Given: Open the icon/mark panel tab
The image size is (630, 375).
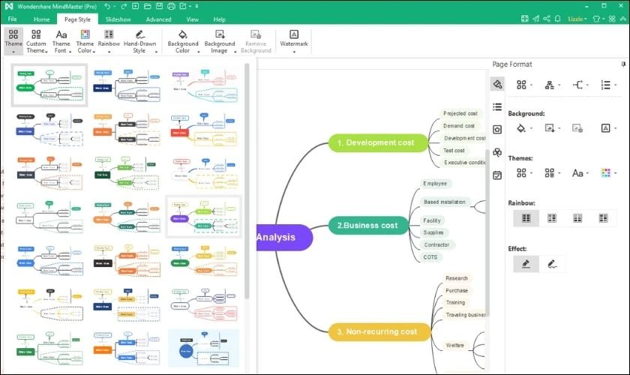Looking at the screenshot, I should tap(497, 130).
